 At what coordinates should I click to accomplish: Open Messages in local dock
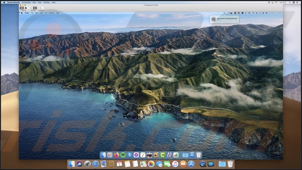tap(159, 164)
